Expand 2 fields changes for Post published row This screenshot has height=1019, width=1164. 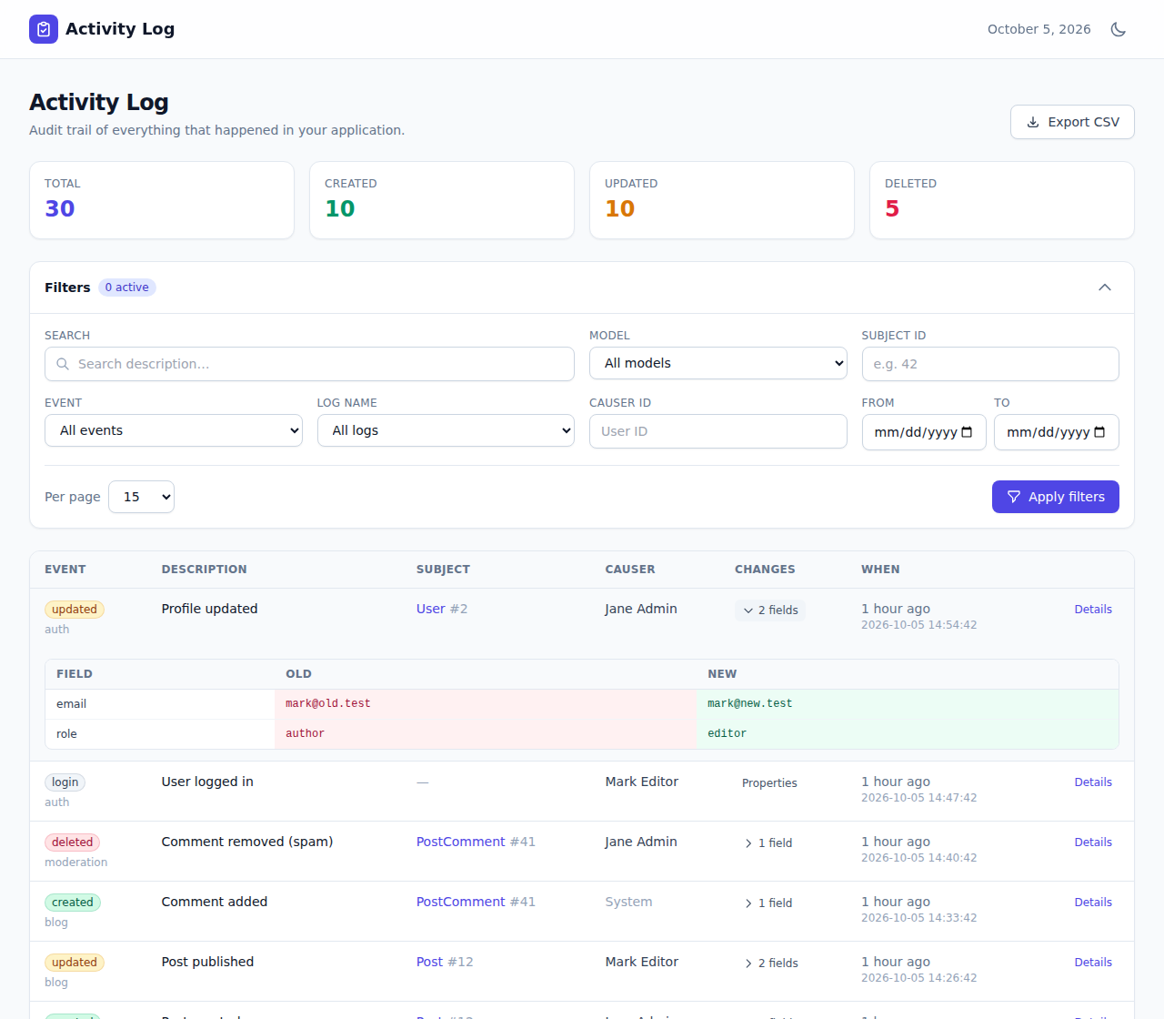click(770, 964)
